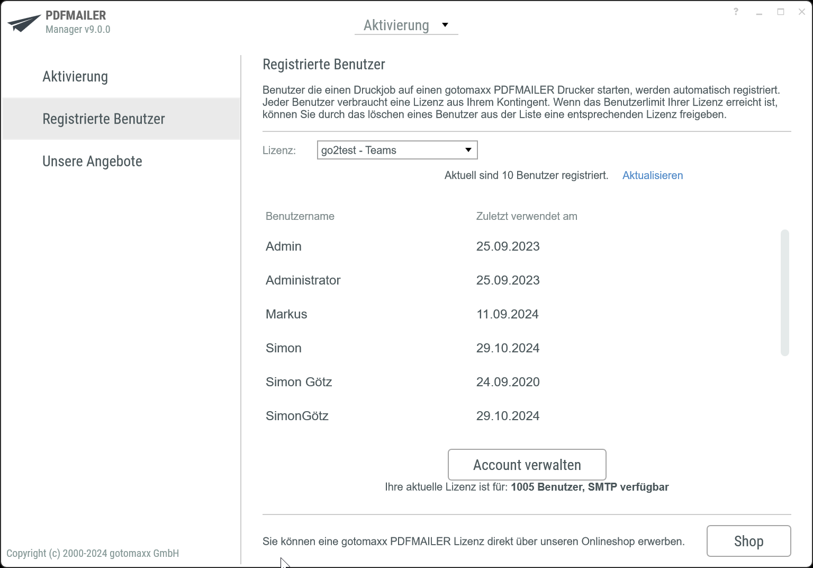Select the Markus user row
This screenshot has width=813, height=568.
pos(521,314)
